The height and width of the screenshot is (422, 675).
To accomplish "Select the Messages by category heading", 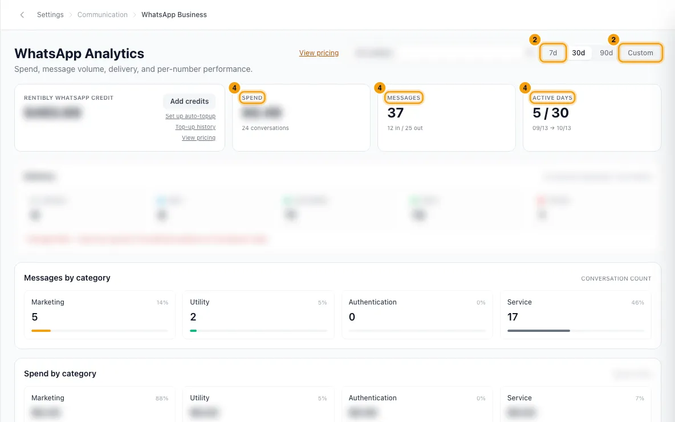I will coord(67,278).
